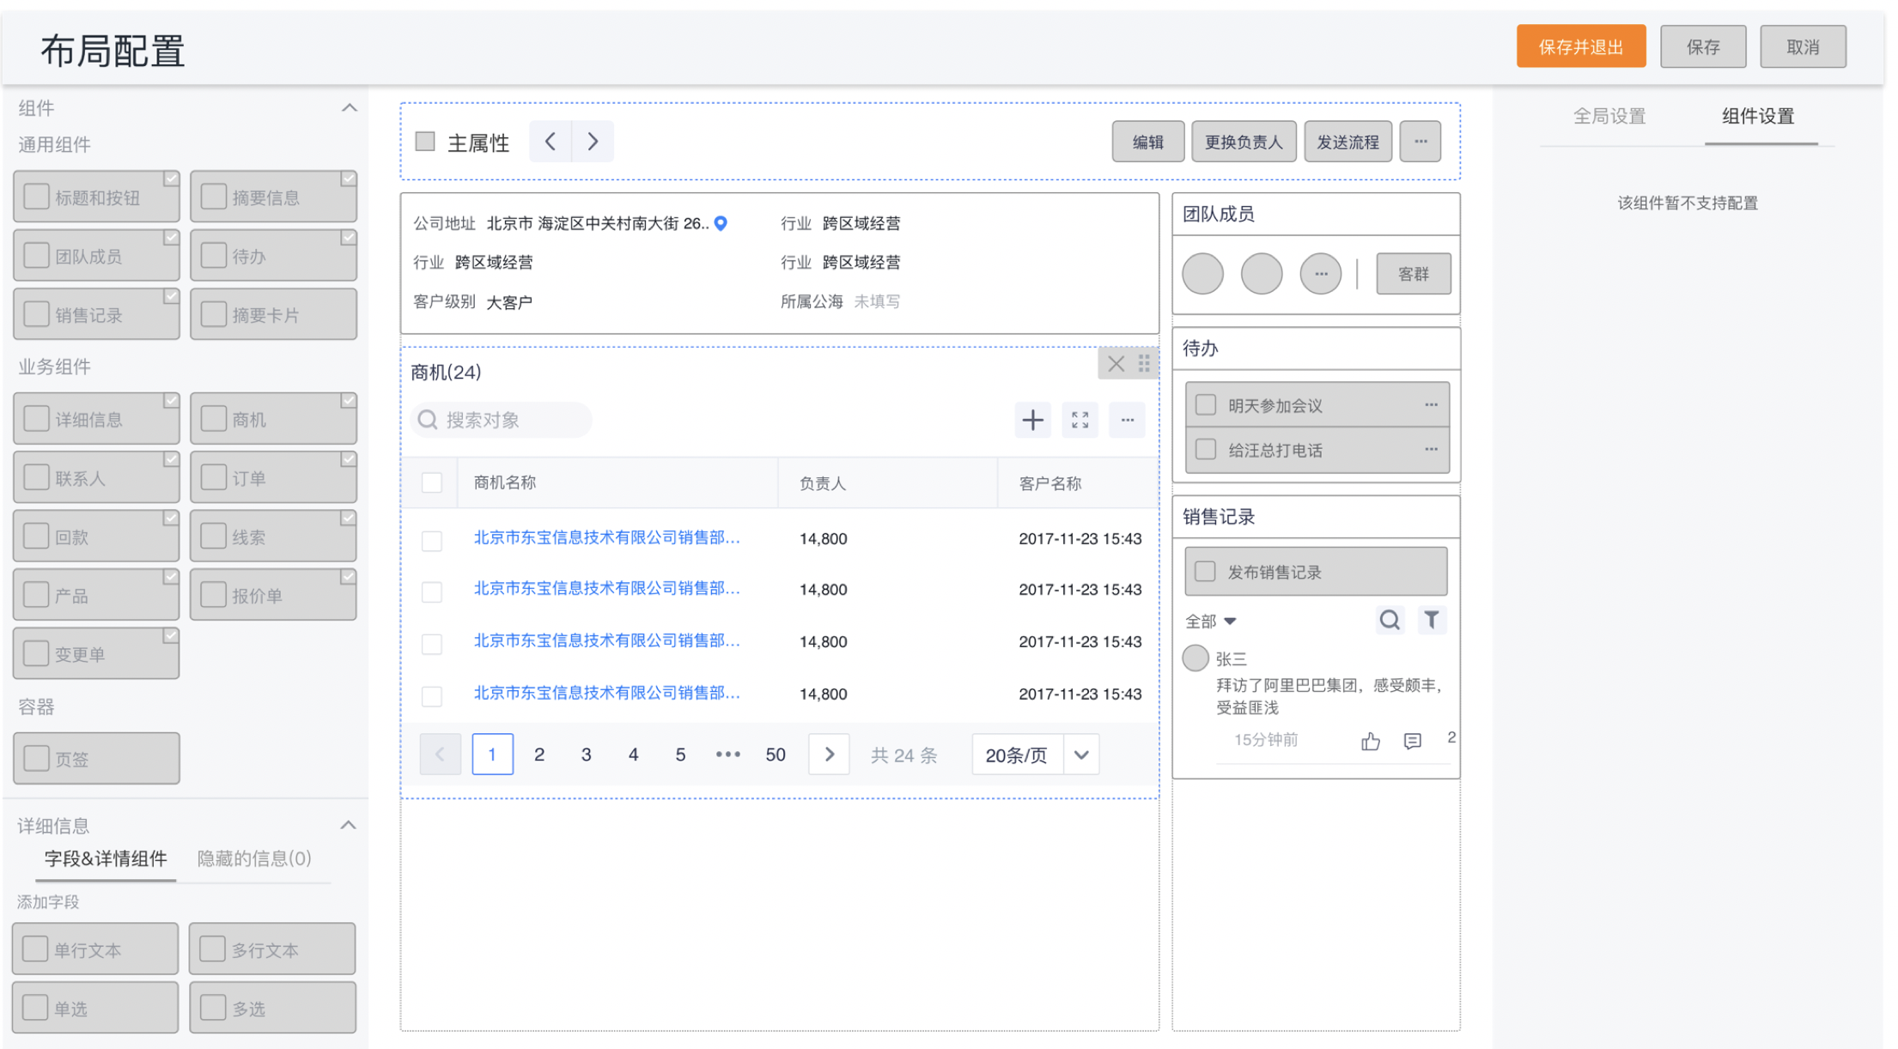The width and height of the screenshot is (1898, 1049).
Task: Select the 标题和按钮 component
Action: pos(96,197)
